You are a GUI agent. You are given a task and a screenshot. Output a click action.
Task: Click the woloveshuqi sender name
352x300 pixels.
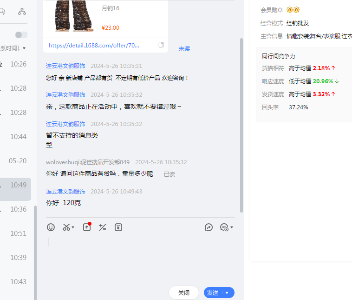(x=88, y=162)
